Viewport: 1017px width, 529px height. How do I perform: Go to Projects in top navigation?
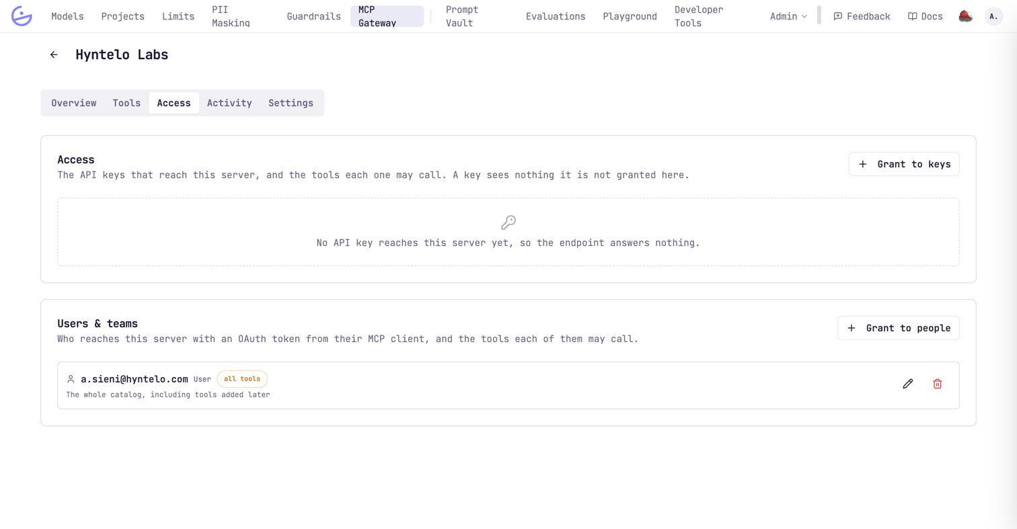[122, 16]
